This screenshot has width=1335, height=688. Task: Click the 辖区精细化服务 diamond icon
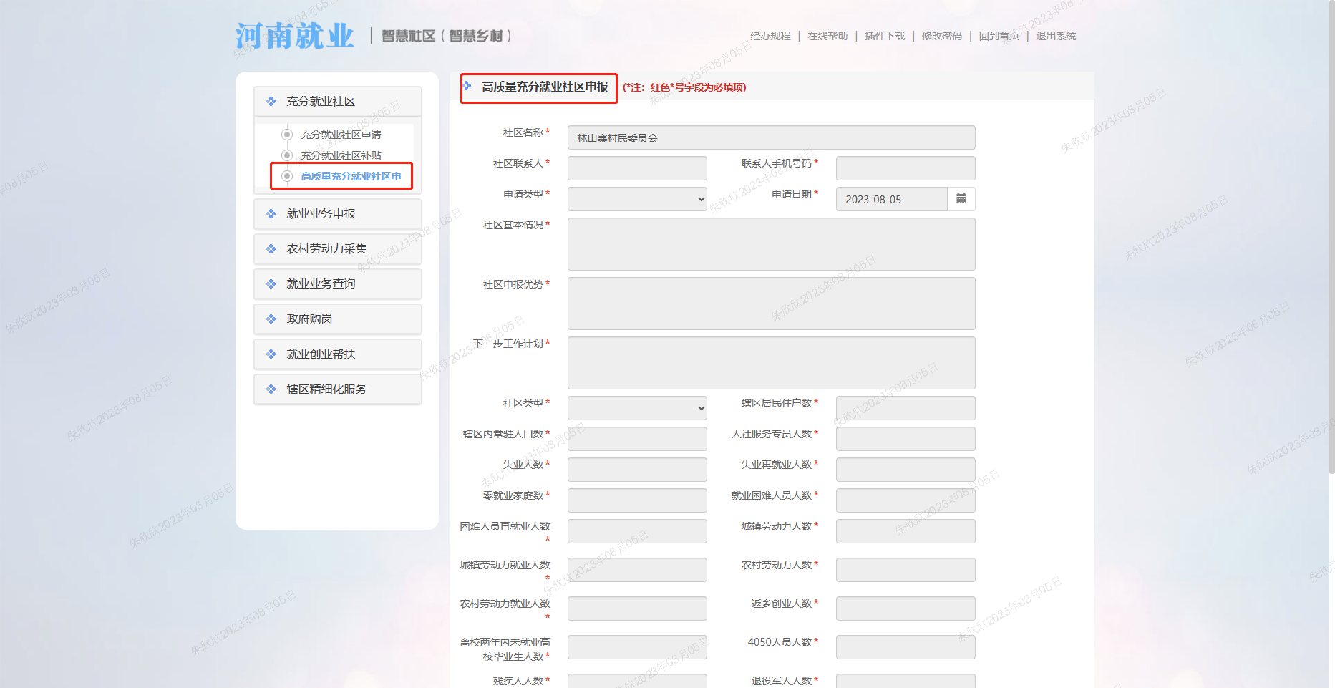pyautogui.click(x=271, y=389)
